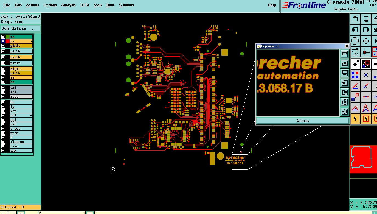
Task: Select the black dot with arrow tool
Action: (x=355, y=64)
